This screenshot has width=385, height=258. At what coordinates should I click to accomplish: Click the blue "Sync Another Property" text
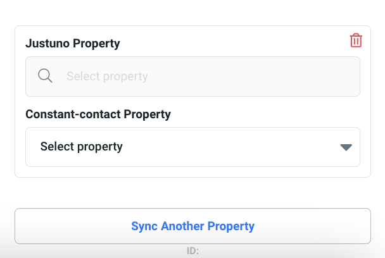coord(192,226)
